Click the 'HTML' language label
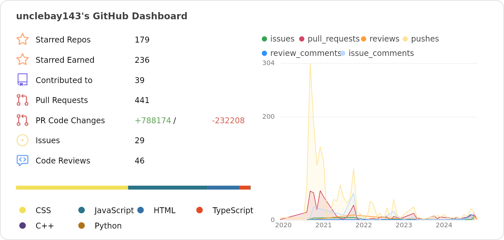 coord(164,210)
